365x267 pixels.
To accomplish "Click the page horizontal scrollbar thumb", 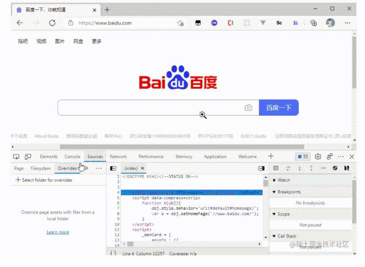I will click(x=182, y=147).
